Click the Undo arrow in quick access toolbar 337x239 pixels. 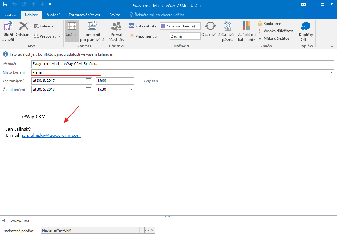click(15, 4)
